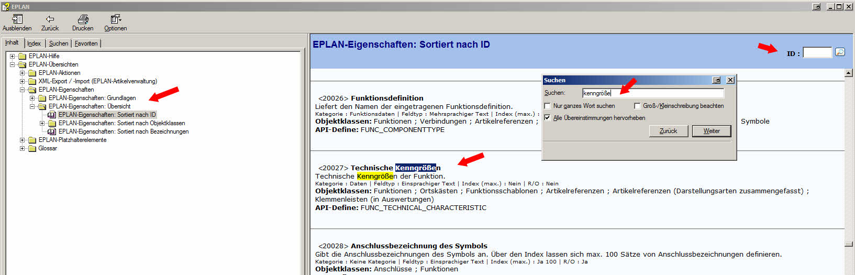Click the EPLAN app icon in title bar
Screen dimensions: 855x275
coord(6,6)
